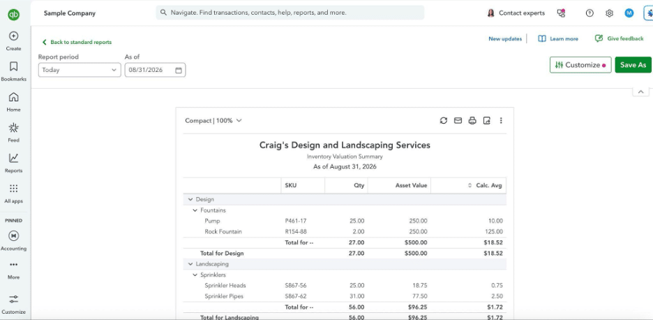653x320 pixels.
Task: Click the search navigation field
Action: point(290,13)
